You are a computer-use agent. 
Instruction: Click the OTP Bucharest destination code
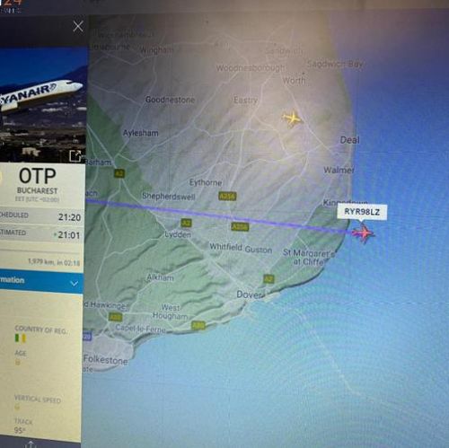coord(38,176)
